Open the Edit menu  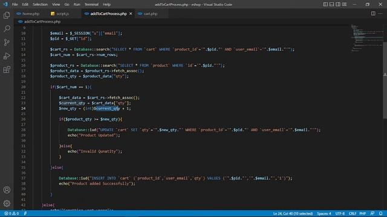tap(25, 4)
